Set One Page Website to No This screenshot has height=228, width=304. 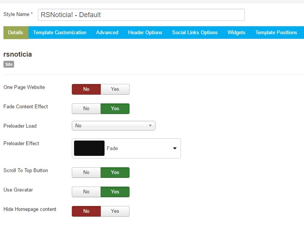86,89
